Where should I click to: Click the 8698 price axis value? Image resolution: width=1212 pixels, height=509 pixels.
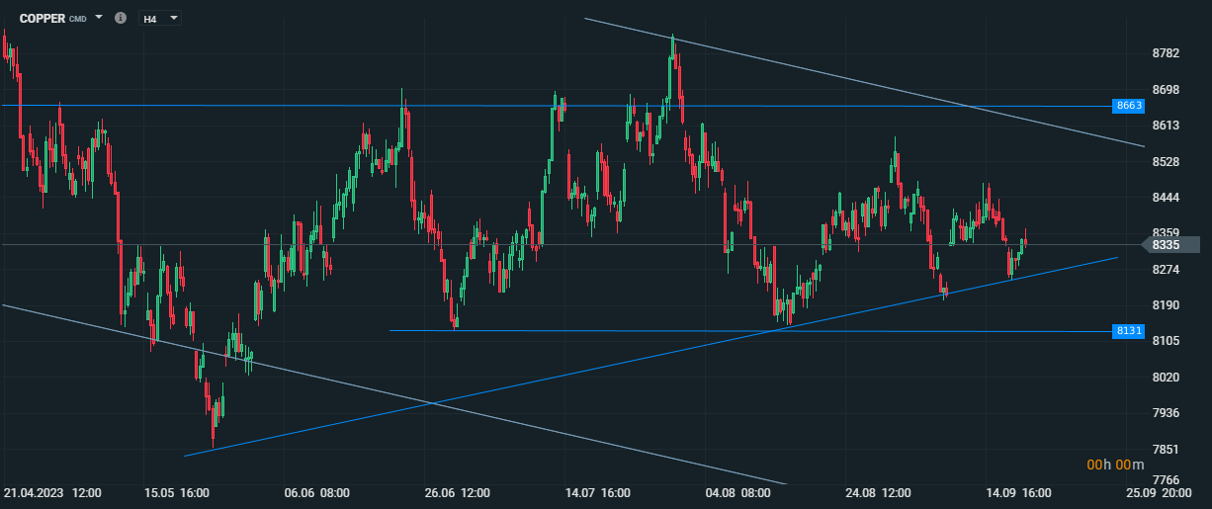[x=1167, y=89]
